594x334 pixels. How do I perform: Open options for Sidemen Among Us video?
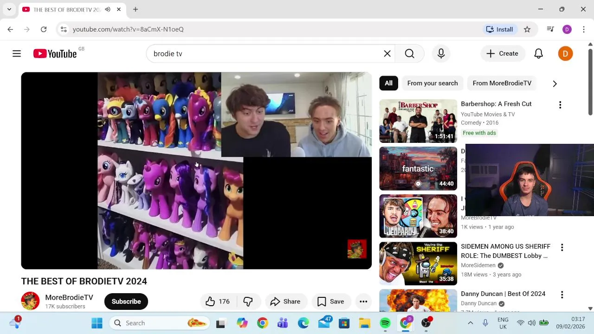pos(562,247)
